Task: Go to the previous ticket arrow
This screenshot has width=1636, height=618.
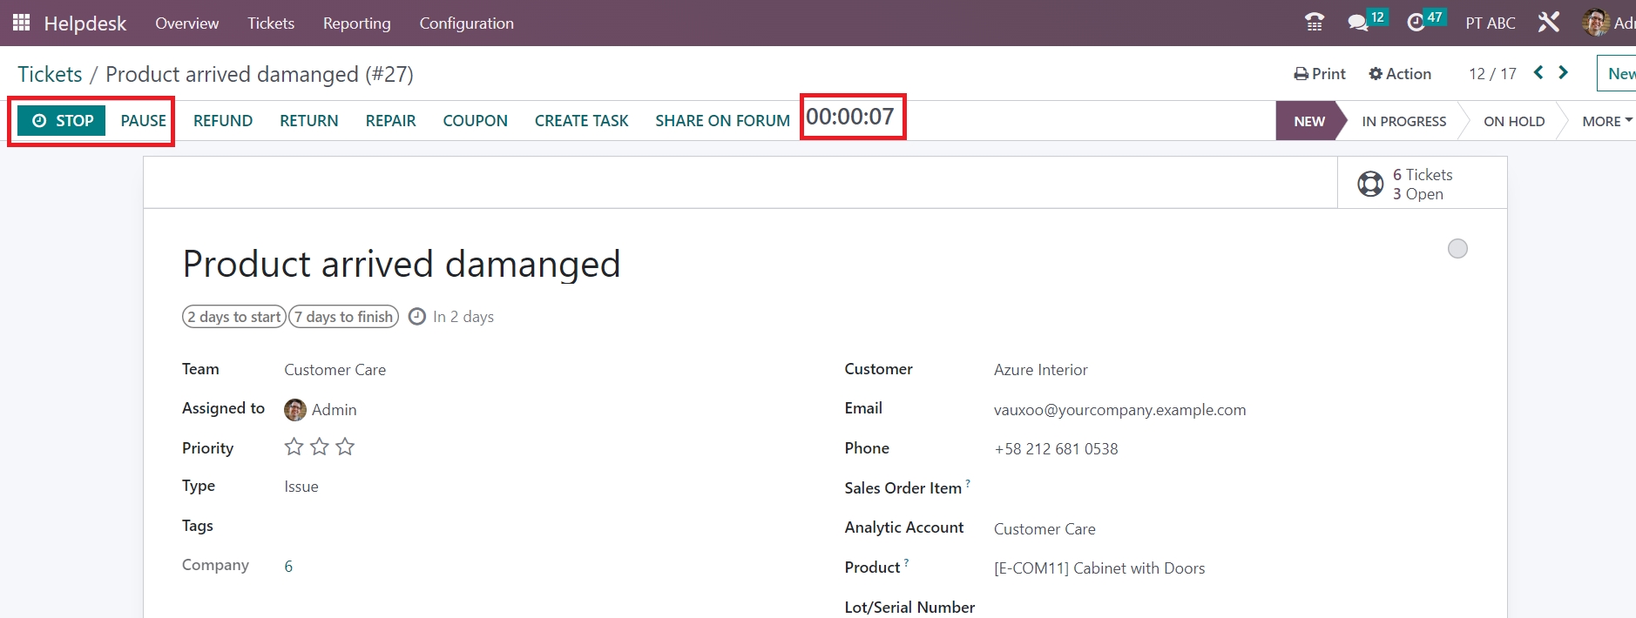Action: point(1538,73)
